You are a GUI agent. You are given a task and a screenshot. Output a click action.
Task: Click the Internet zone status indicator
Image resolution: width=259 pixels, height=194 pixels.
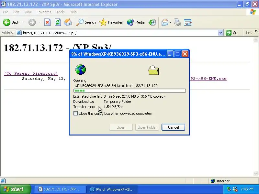click(x=220, y=181)
